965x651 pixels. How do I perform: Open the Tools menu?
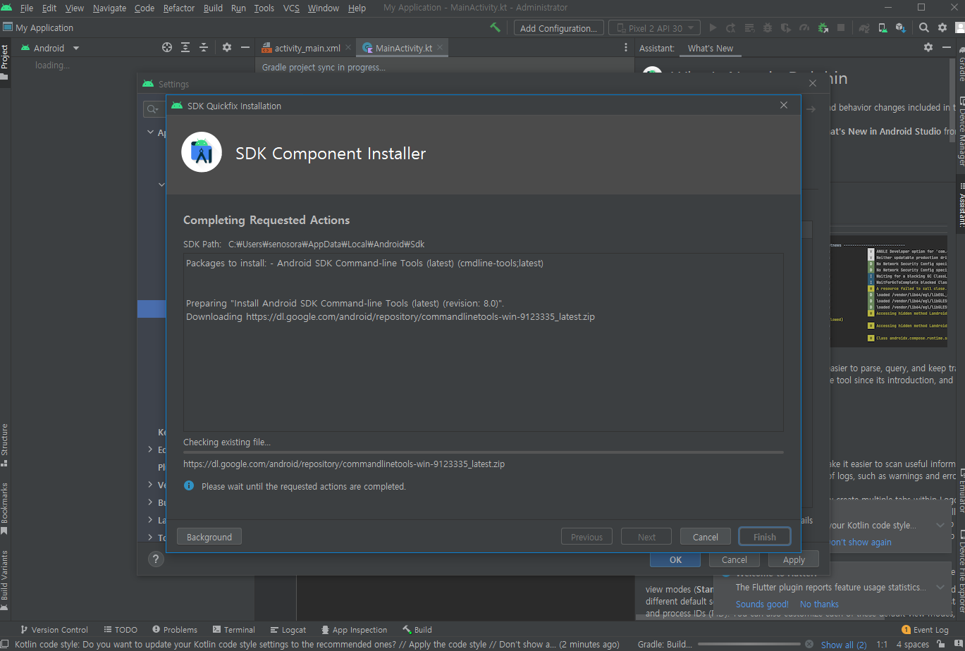tap(264, 8)
